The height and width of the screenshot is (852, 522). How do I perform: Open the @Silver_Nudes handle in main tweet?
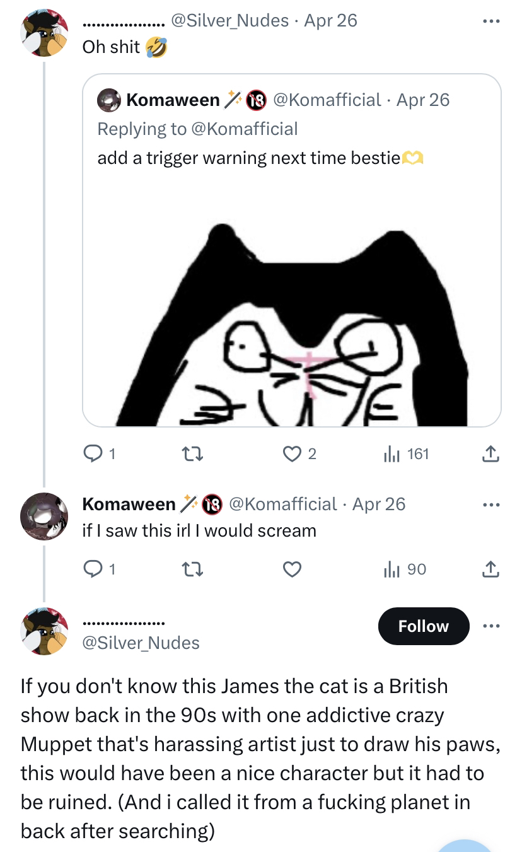click(x=141, y=643)
